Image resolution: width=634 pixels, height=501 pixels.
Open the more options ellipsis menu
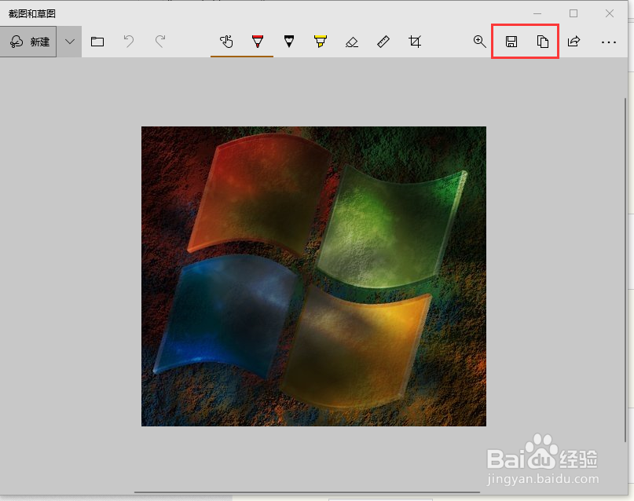[609, 42]
